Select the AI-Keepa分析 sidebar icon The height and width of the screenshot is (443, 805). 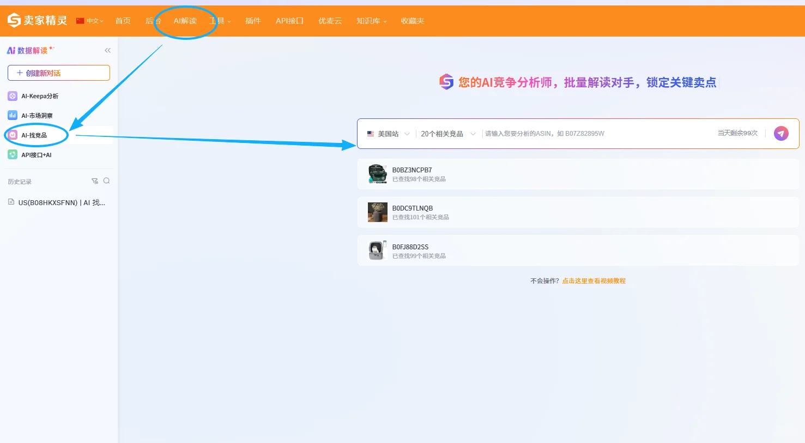(12, 95)
